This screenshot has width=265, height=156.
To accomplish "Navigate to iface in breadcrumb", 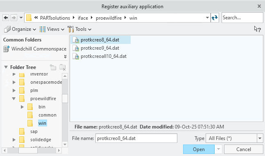I will tap(83, 18).
